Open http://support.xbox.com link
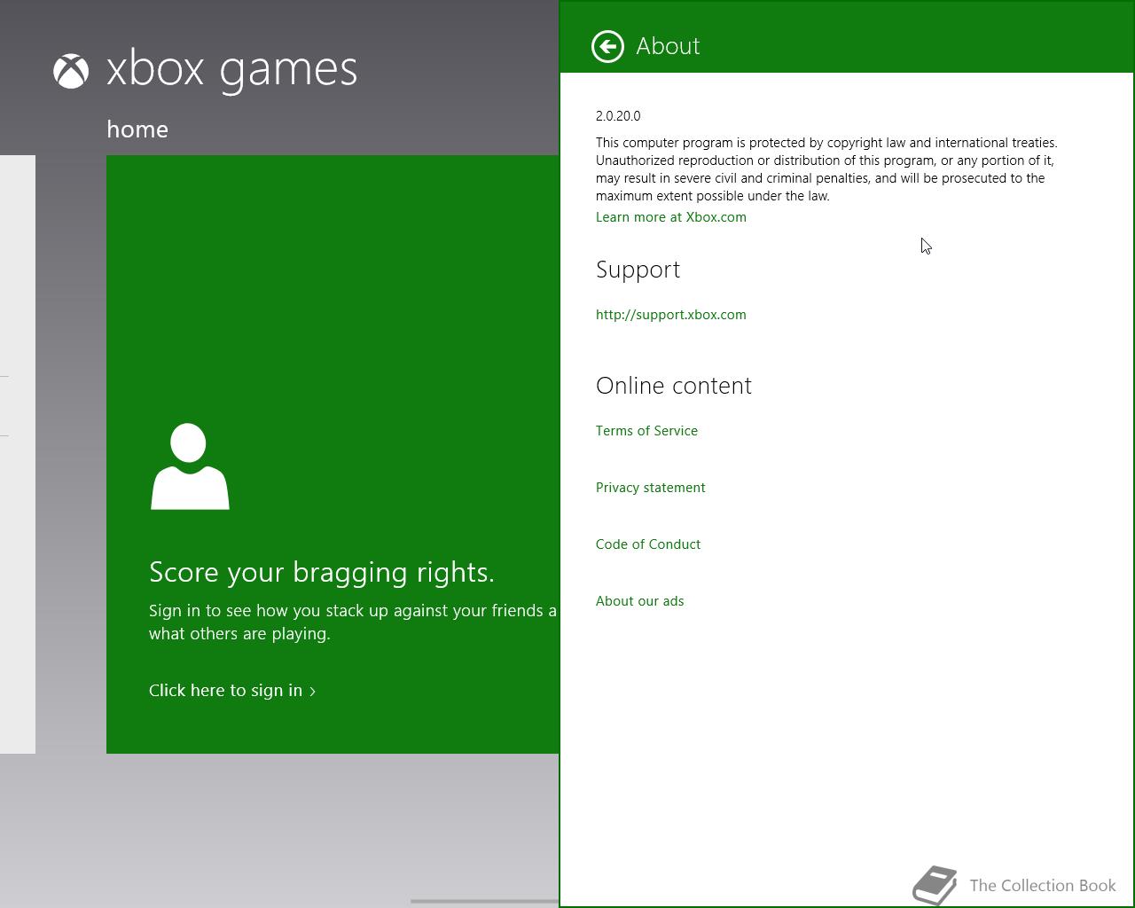 click(671, 315)
